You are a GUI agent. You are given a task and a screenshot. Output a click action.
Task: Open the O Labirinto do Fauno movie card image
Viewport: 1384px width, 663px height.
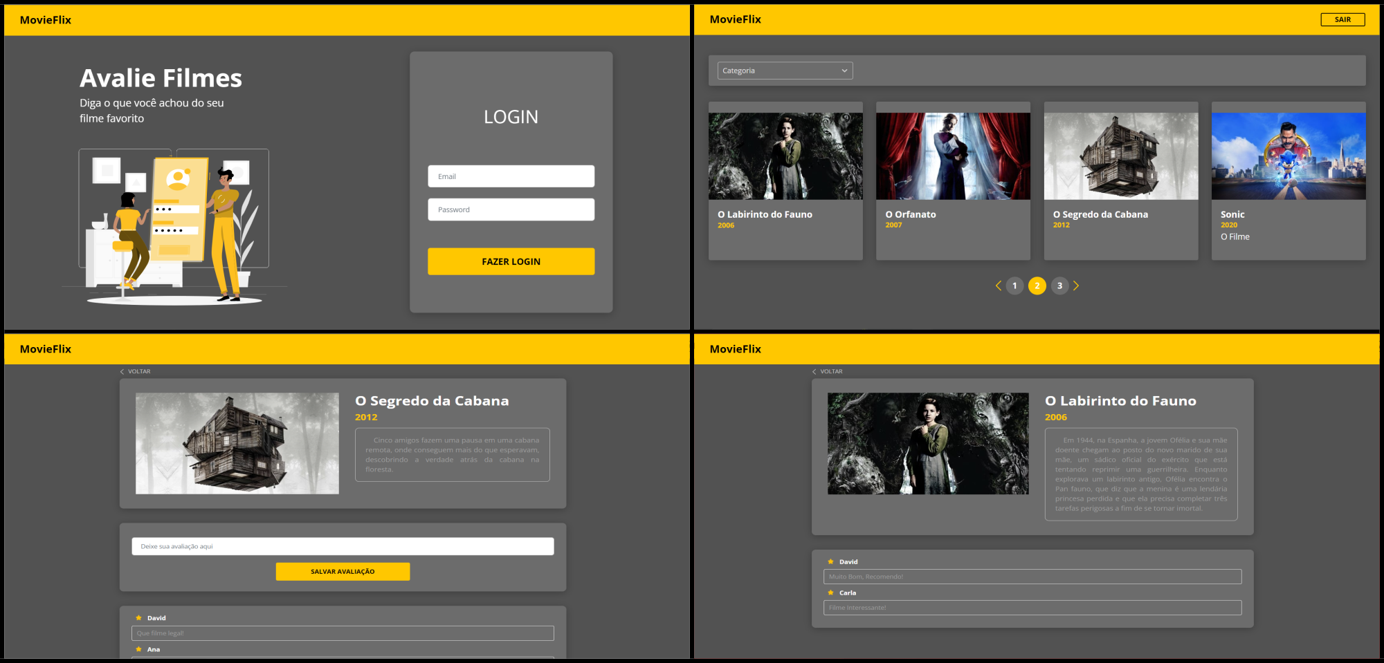pyautogui.click(x=785, y=156)
